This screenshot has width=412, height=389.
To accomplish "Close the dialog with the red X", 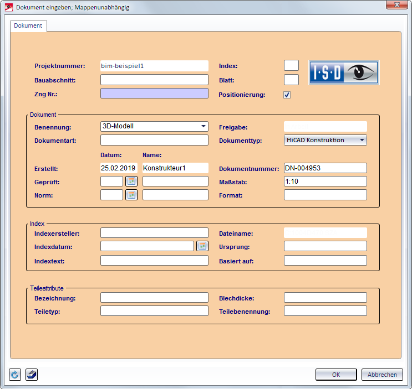I will (396, 5).
